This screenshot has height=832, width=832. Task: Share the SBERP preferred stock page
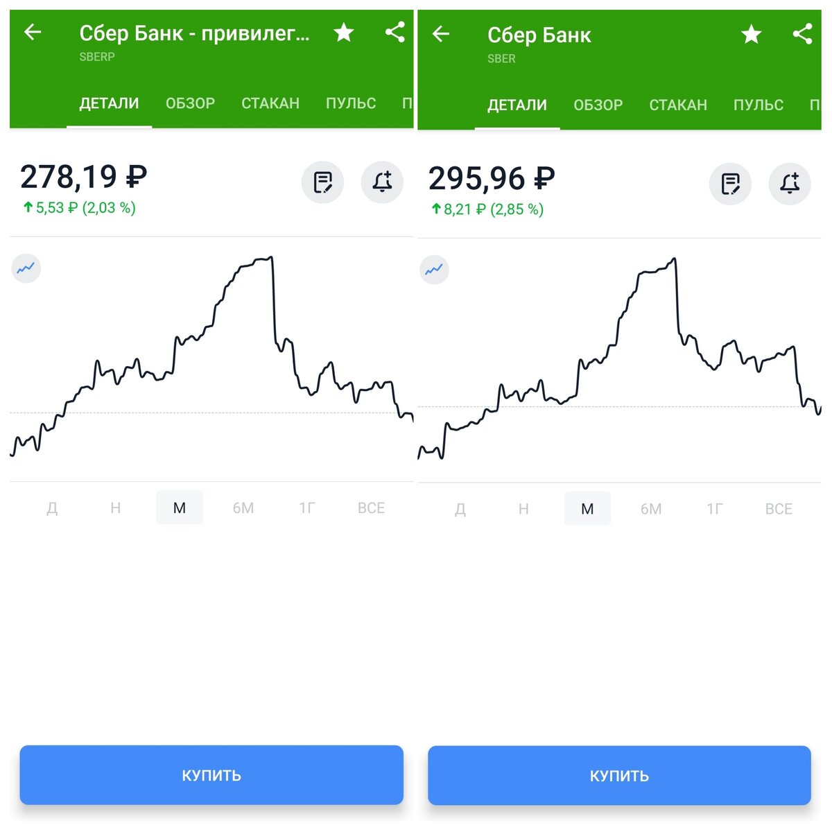click(x=395, y=32)
